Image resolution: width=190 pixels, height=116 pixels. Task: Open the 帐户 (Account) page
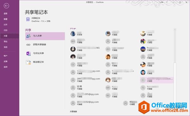pyautogui.click(x=5, y=56)
